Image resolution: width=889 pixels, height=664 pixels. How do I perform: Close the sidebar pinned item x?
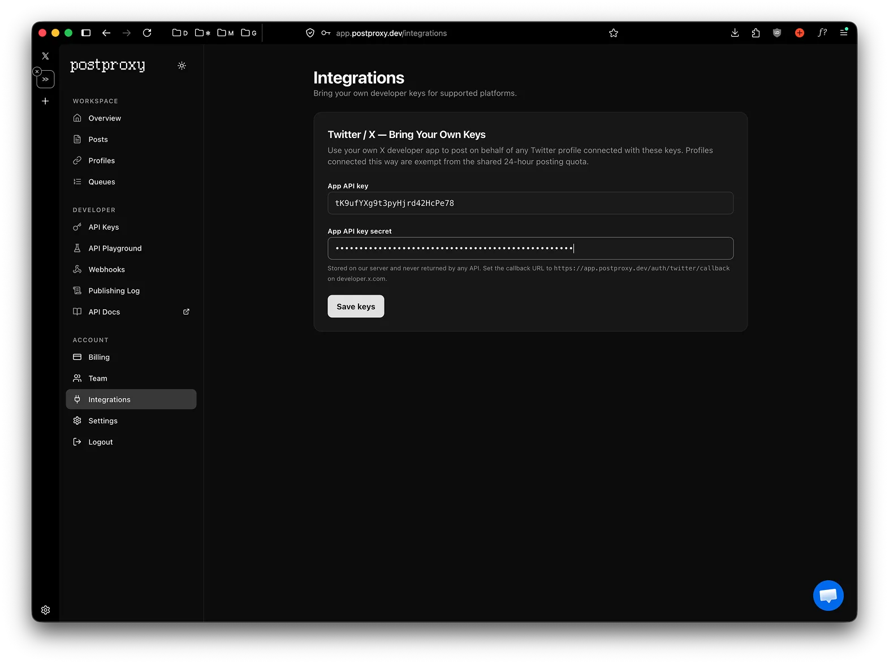pyautogui.click(x=37, y=72)
